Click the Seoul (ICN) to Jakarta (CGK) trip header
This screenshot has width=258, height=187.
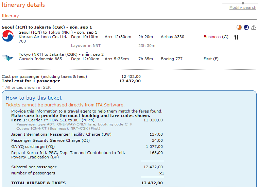coord(47,27)
